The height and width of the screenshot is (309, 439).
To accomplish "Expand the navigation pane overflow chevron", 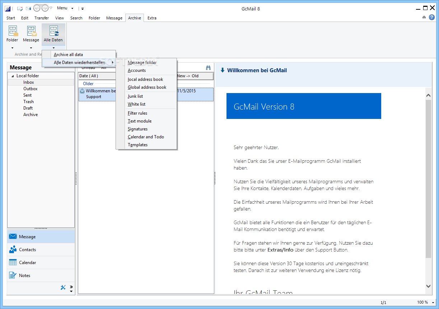I will tap(71, 286).
